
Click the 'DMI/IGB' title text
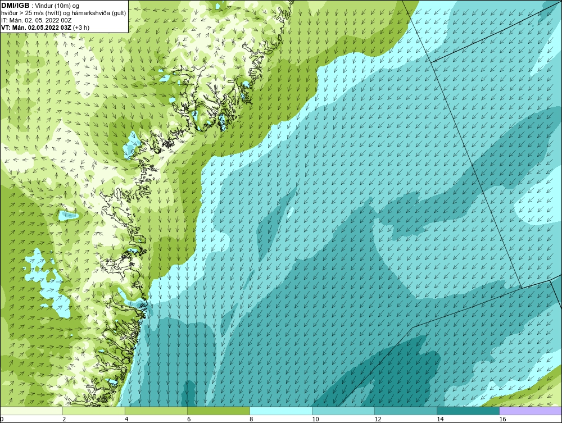pyautogui.click(x=15, y=6)
